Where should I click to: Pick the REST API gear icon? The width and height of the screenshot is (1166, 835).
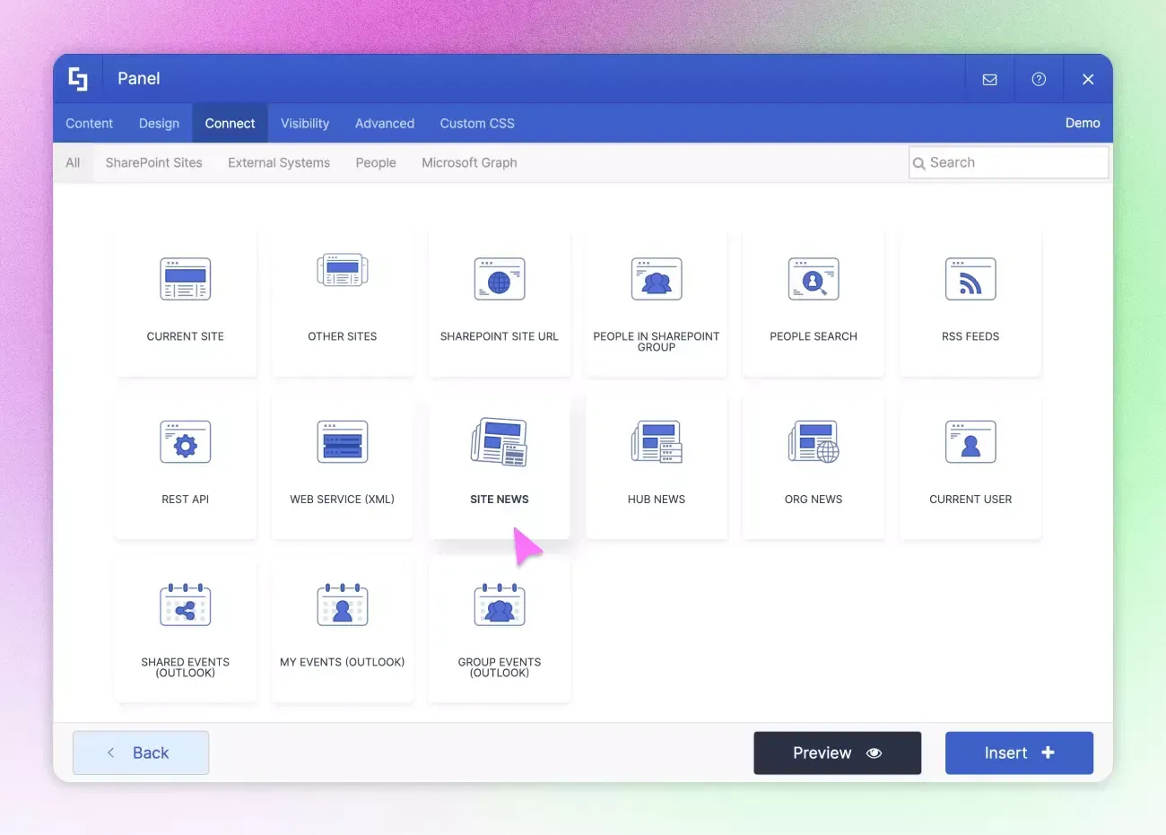click(x=186, y=442)
